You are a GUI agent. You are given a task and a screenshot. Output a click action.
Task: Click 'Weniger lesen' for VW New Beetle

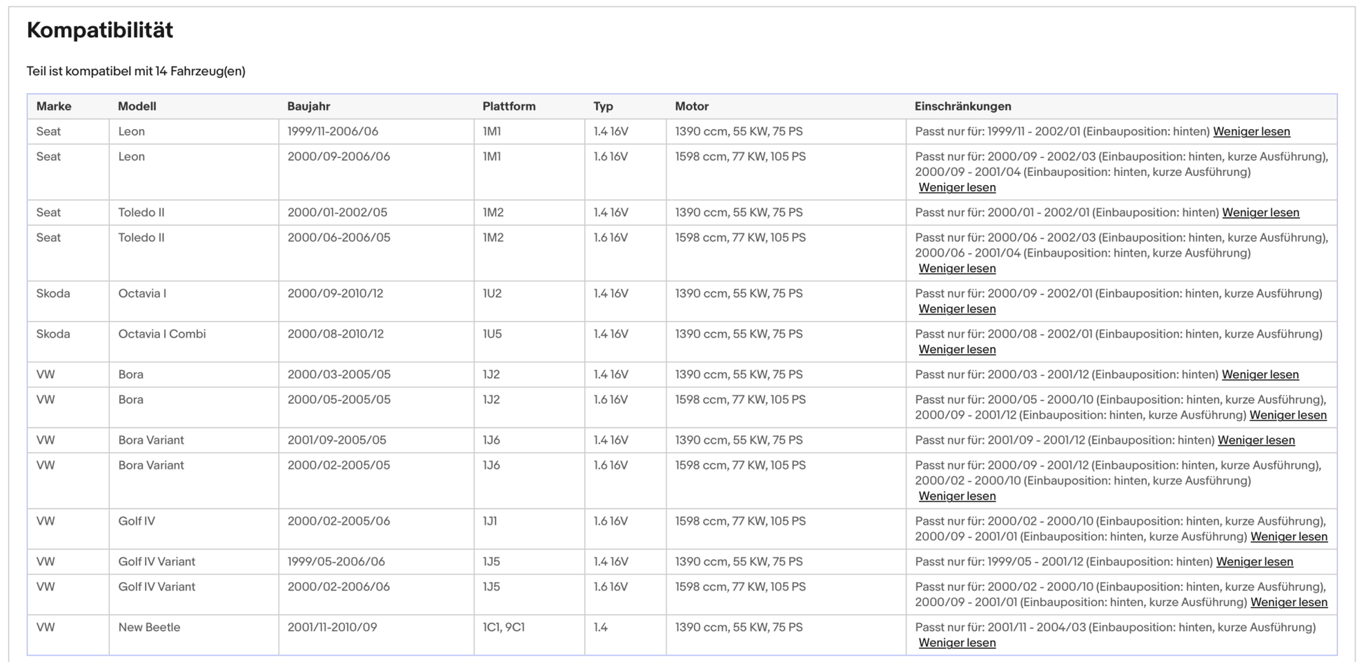[957, 643]
